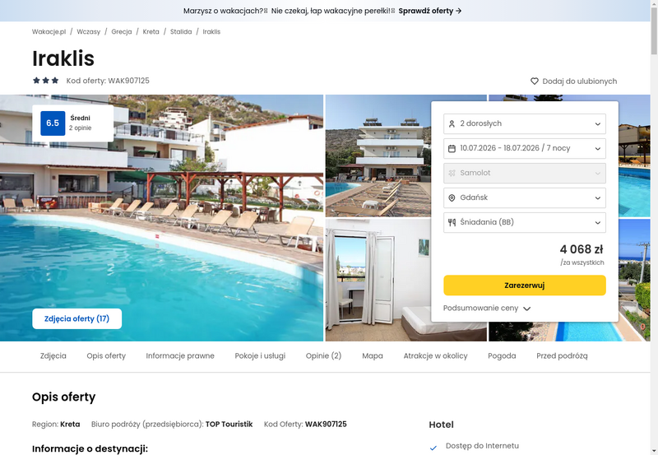Click the airplane icon in the Samolot field

coord(452,173)
